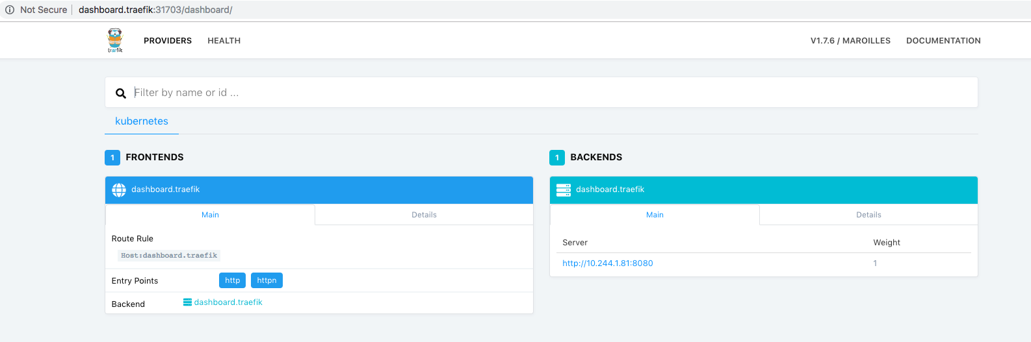The width and height of the screenshot is (1031, 342).
Task: Switch to backend Details tab
Action: (868, 215)
